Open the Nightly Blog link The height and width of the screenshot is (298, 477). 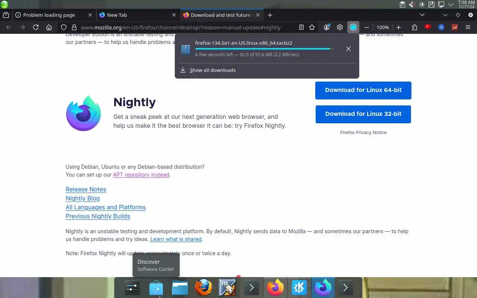[x=83, y=198]
